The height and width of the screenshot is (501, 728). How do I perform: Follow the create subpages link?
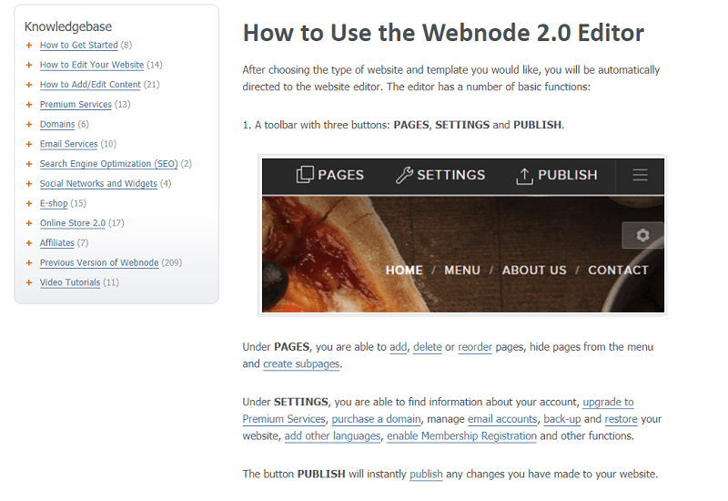(x=301, y=363)
